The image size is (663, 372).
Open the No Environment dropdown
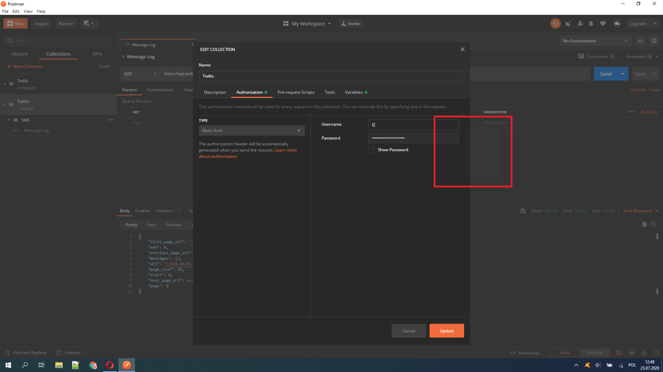click(595, 41)
